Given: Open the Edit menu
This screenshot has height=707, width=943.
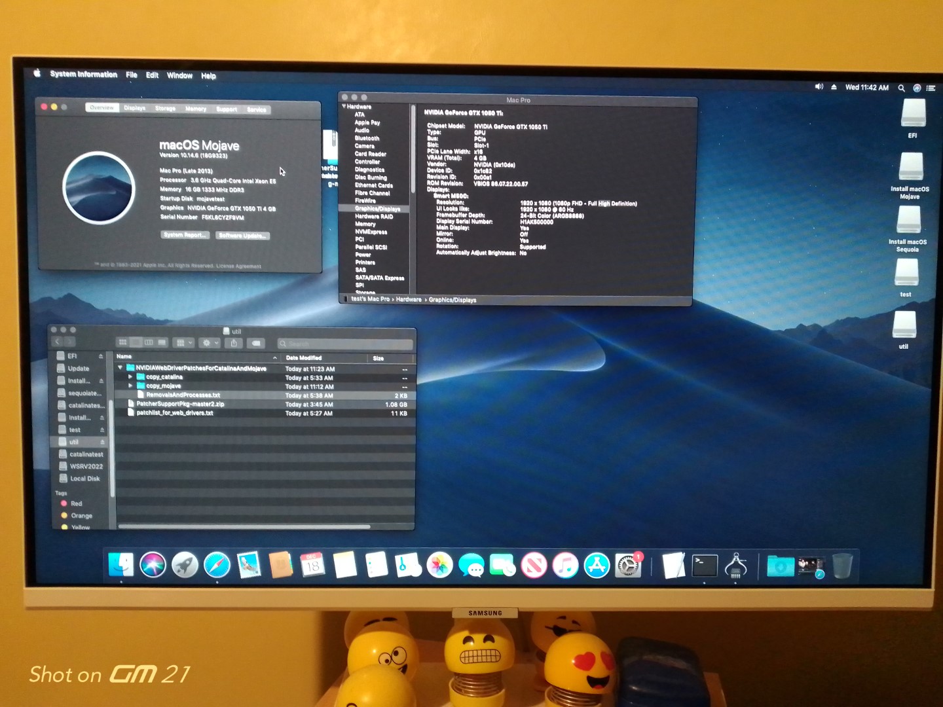Looking at the screenshot, I should pyautogui.click(x=152, y=75).
